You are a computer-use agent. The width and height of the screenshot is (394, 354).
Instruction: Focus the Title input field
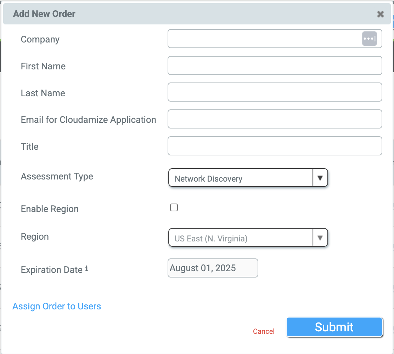[275, 146]
